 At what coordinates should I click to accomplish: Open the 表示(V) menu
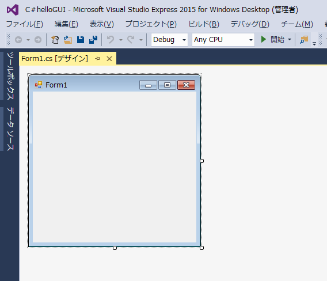(102, 24)
